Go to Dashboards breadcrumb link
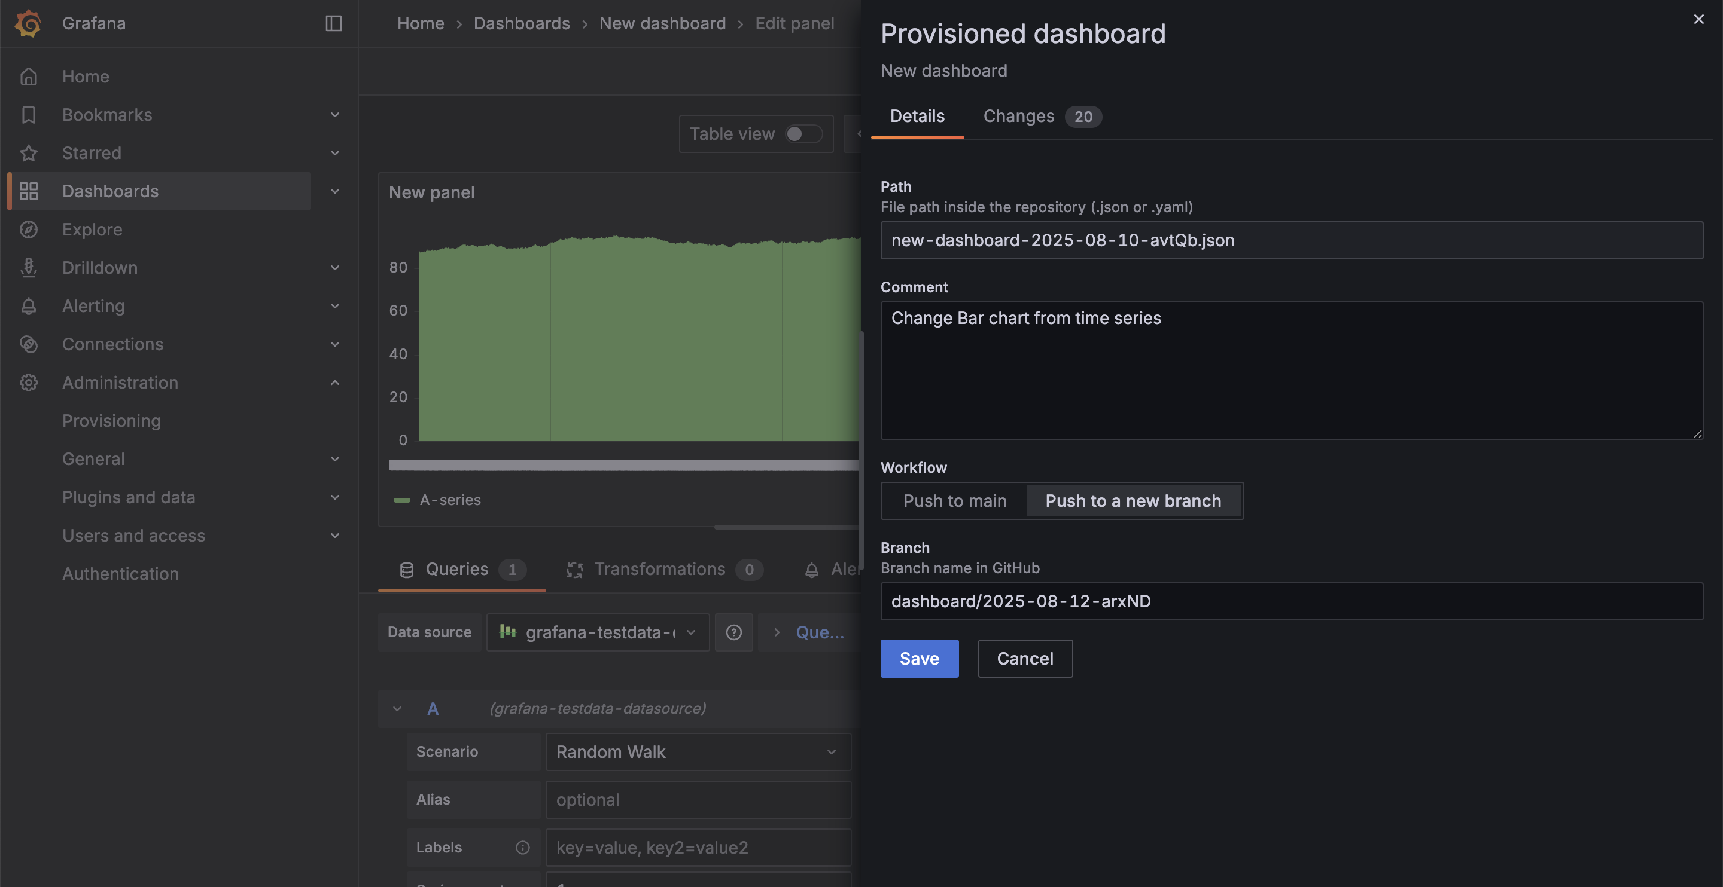Screen dimensions: 1723x887 click(x=522, y=23)
